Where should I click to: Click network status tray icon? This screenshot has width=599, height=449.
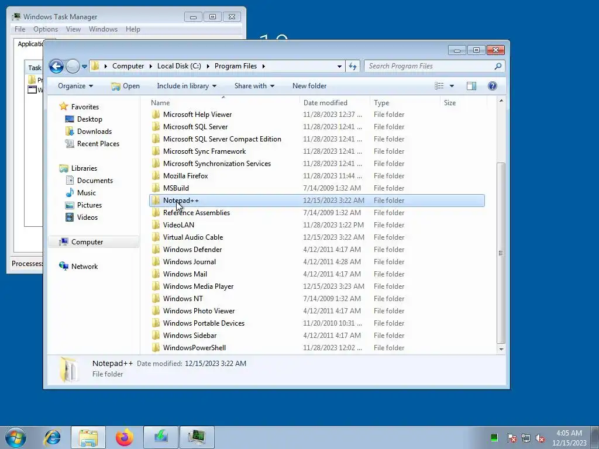(526, 438)
